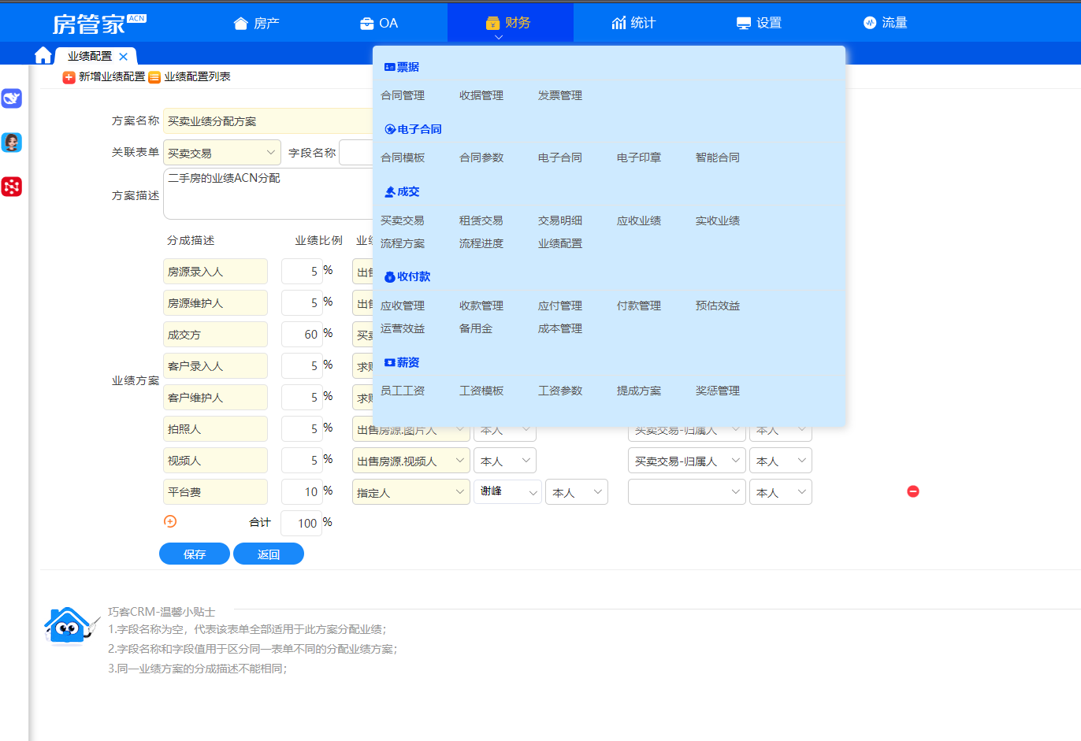Click the blue whale sidebar icon
The width and height of the screenshot is (1081, 741).
[x=12, y=98]
